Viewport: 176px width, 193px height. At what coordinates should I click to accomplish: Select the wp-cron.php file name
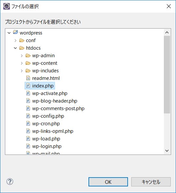point(46,124)
